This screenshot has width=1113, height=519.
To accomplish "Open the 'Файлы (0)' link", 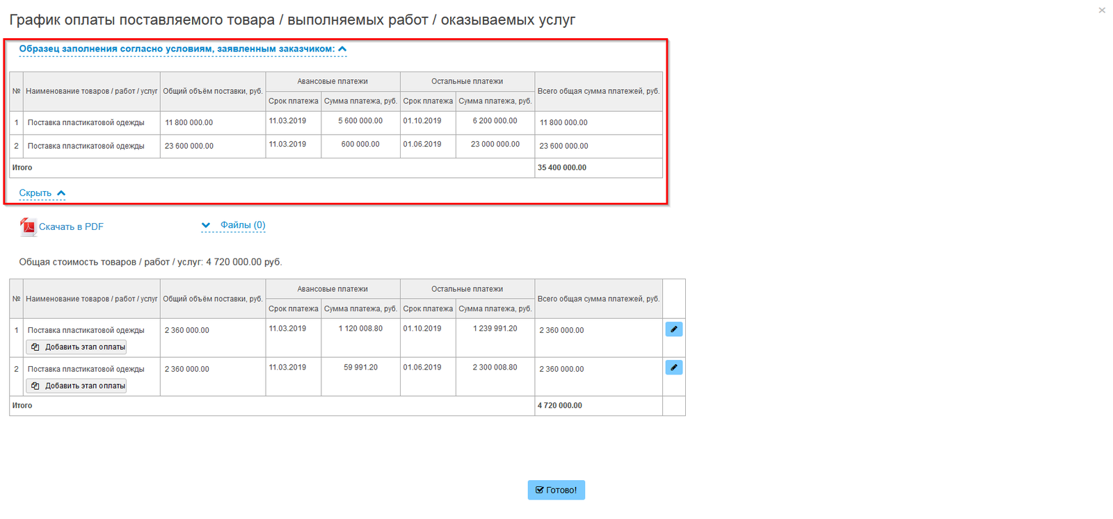I will click(x=243, y=225).
